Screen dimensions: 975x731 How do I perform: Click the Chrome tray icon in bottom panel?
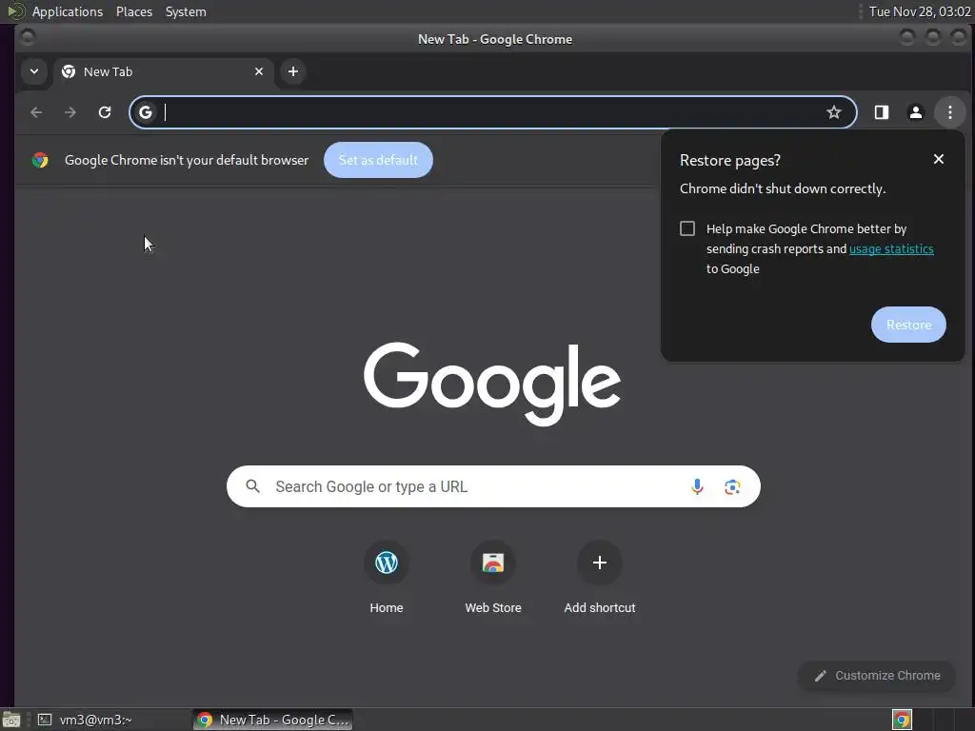902,720
